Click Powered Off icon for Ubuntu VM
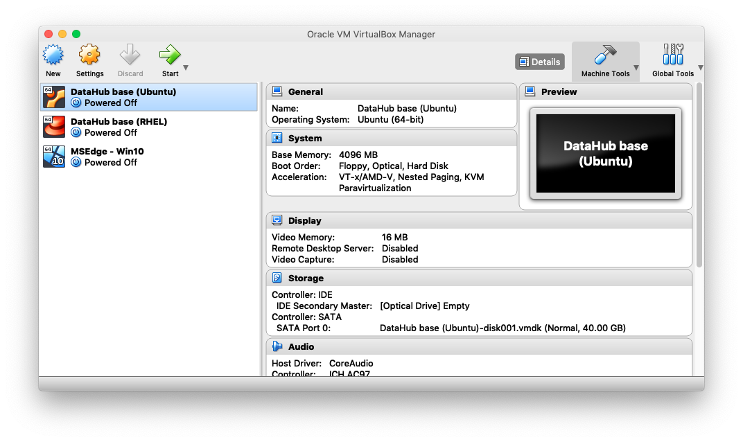 pos(76,103)
